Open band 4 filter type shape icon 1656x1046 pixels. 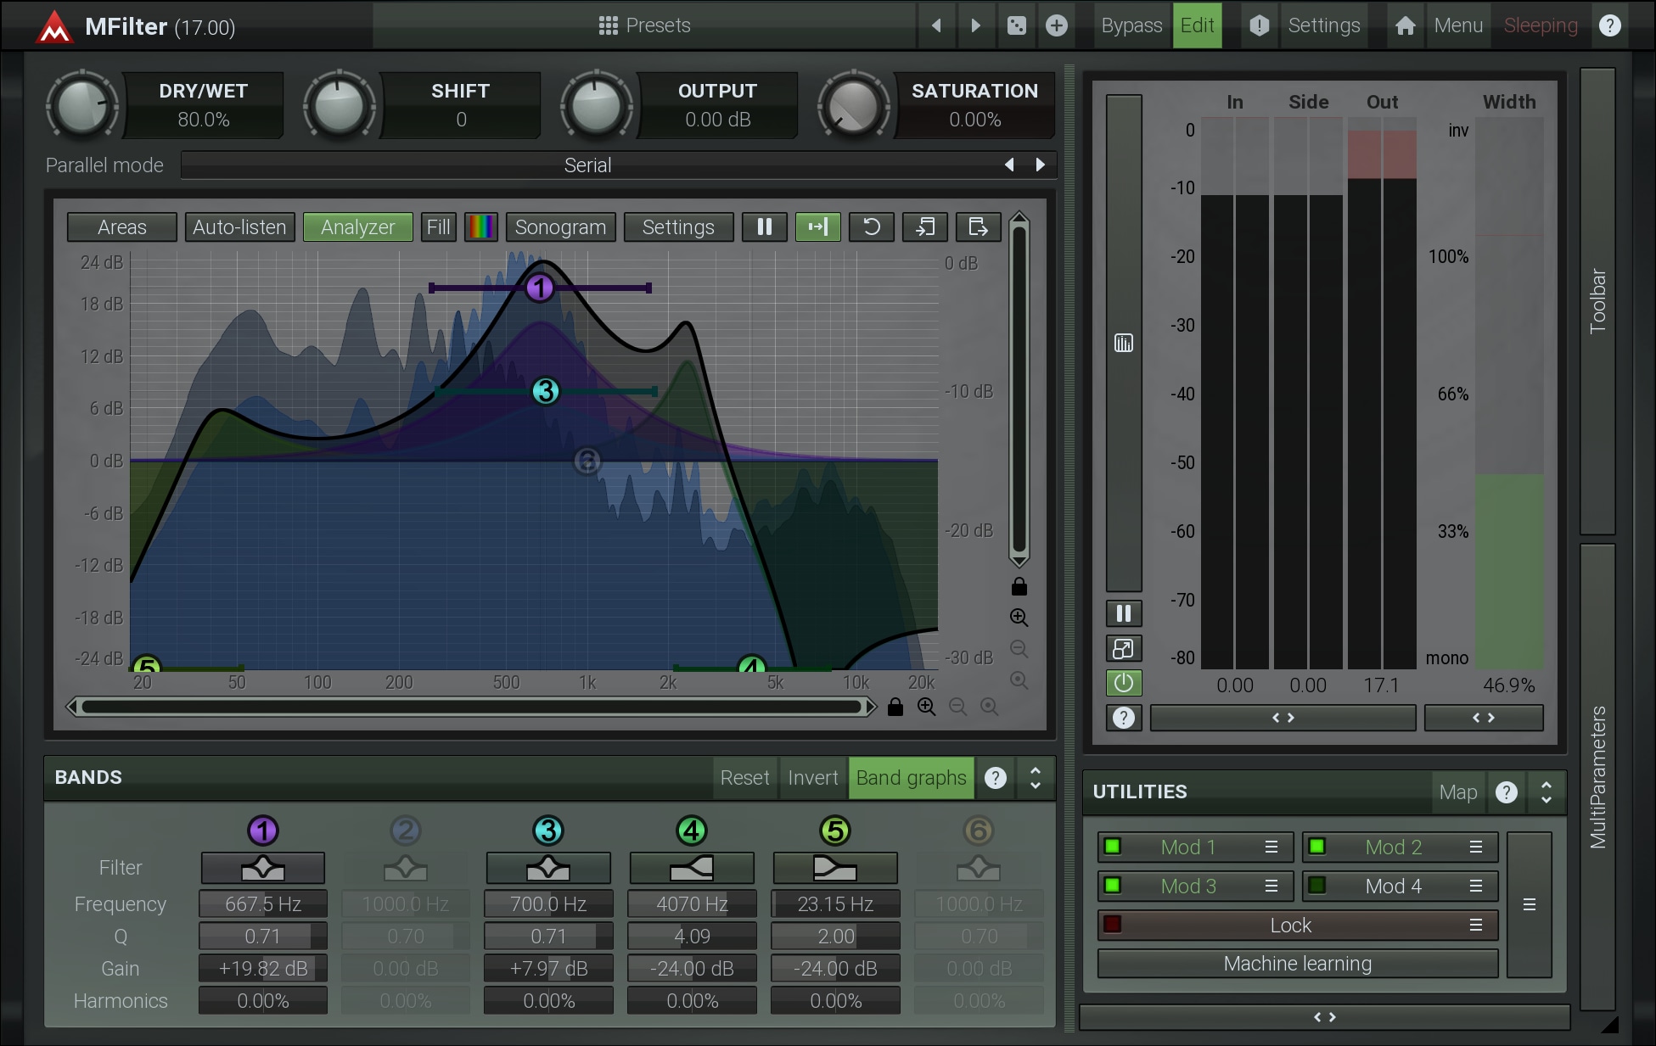(691, 868)
